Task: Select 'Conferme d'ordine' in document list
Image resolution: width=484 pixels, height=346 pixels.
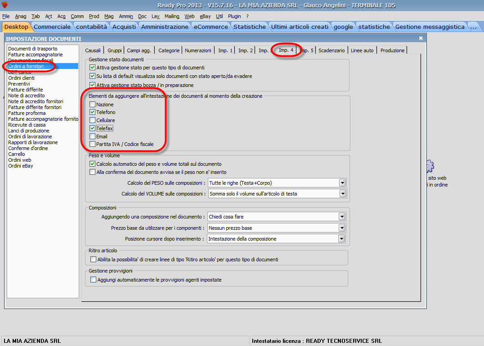Action: tap(28, 148)
